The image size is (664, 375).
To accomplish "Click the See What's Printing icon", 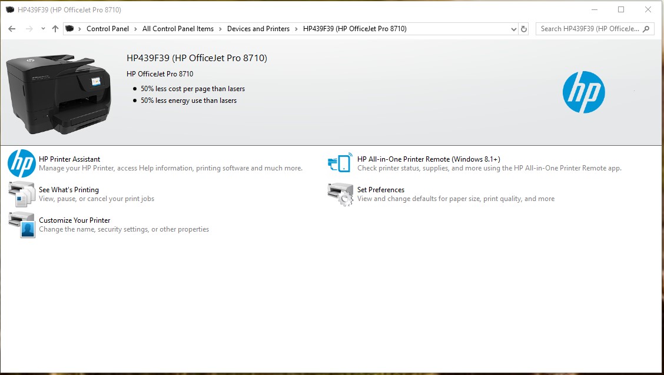I will (x=22, y=194).
